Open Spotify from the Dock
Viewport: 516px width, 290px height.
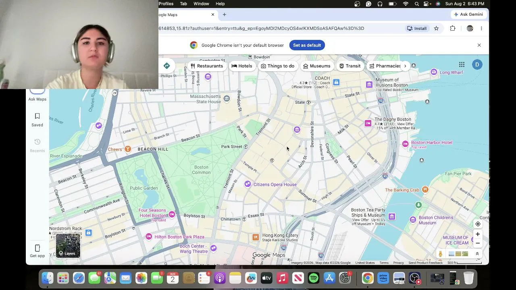pyautogui.click(x=314, y=278)
